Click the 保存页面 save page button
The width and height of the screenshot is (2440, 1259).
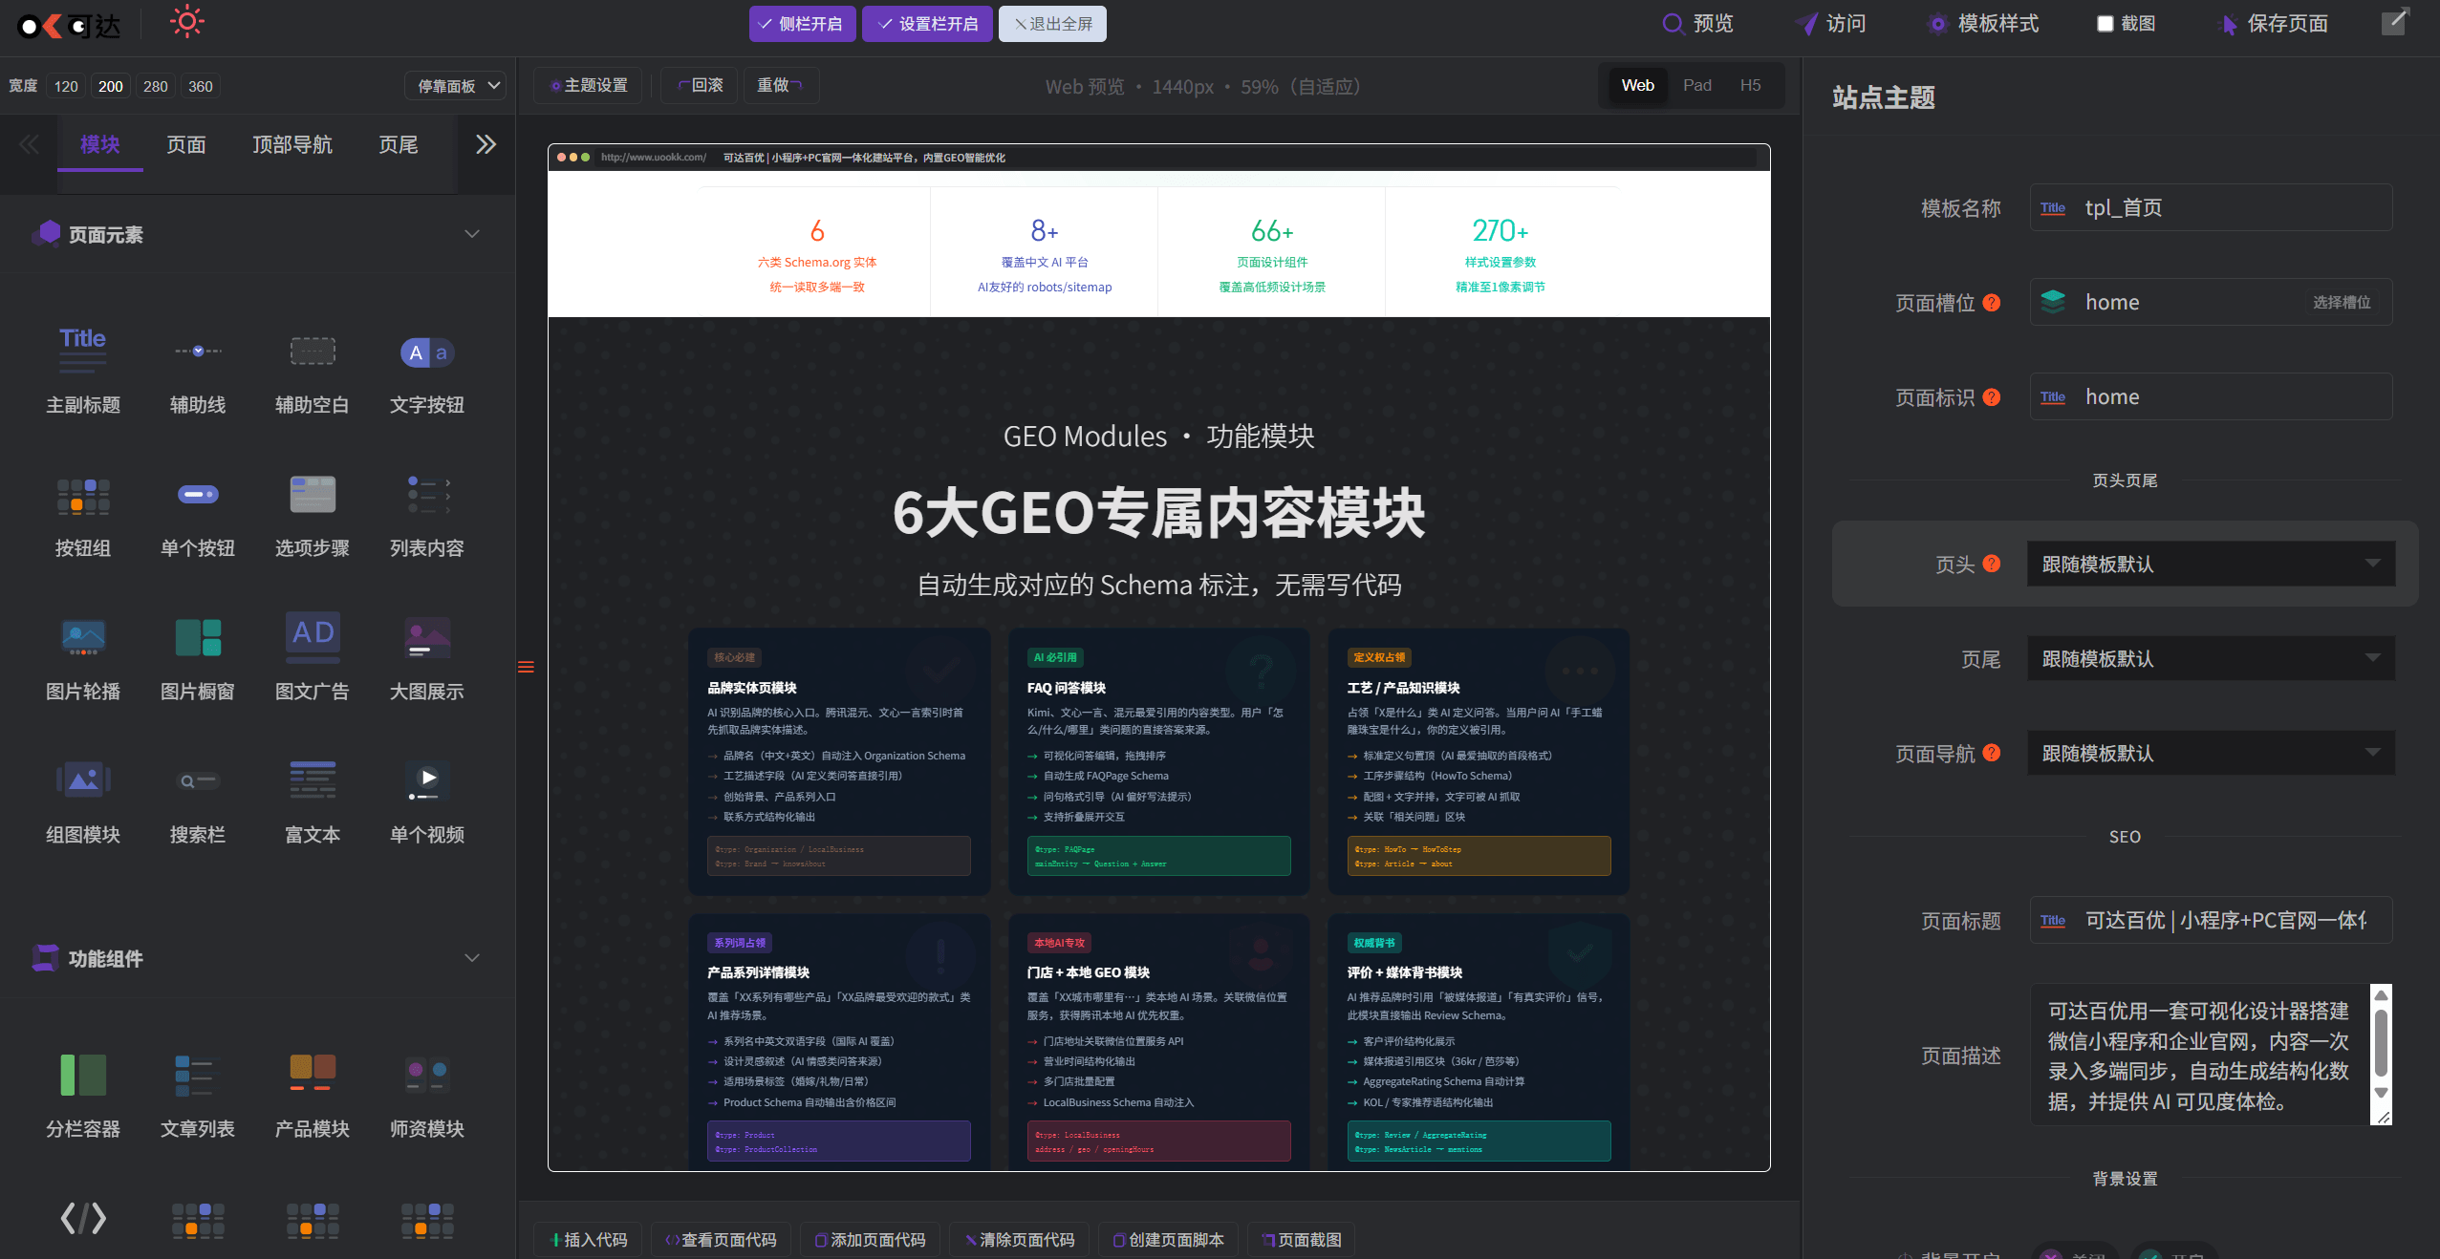coord(2275,24)
